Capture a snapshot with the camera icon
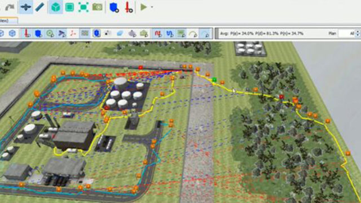361x203 pixels. pos(98,7)
